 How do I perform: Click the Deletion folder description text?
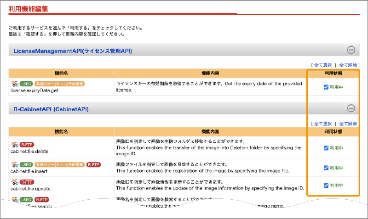(x=209, y=147)
